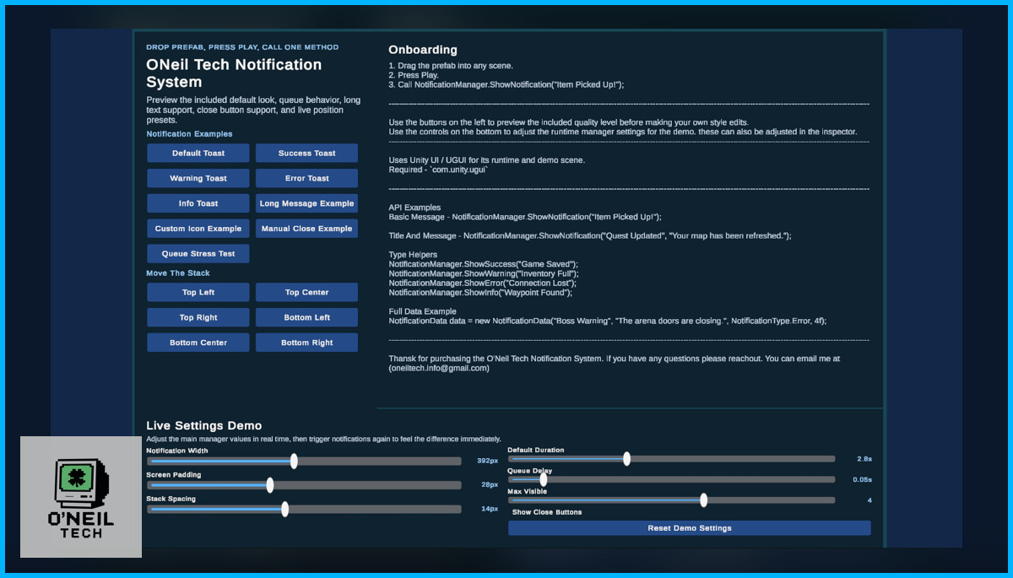Click the Max Visible value 4

pos(869,500)
